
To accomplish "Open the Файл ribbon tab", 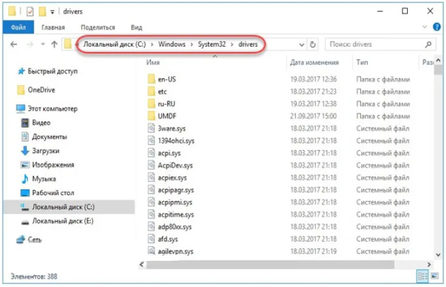I will [x=18, y=27].
